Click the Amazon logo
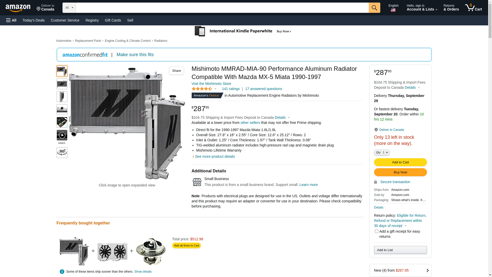 18,8
